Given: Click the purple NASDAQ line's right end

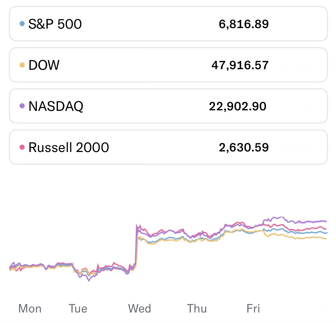Looking at the screenshot, I should pyautogui.click(x=326, y=221).
